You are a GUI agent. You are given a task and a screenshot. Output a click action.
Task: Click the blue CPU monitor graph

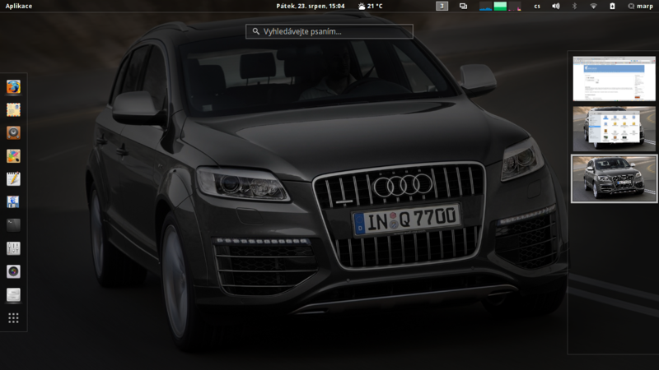(x=486, y=6)
